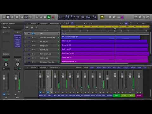Toggle the purple metronome click button
This screenshot has width=152, height=114.
pos(123,17)
